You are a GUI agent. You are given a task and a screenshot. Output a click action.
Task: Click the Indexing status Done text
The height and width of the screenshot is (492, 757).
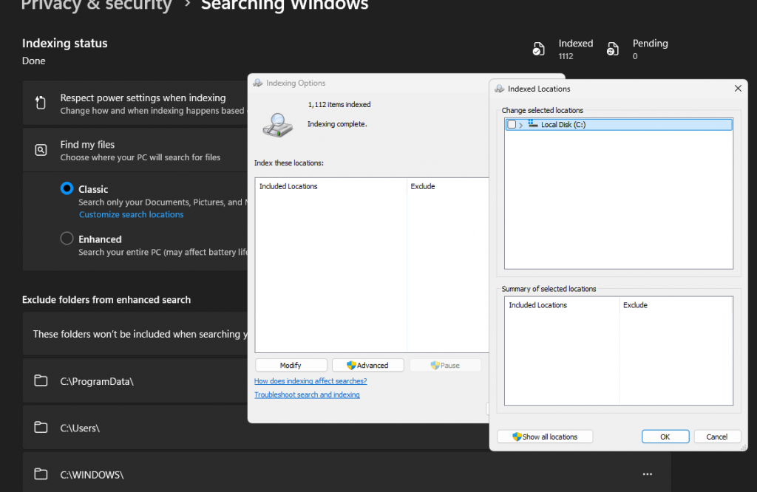34,61
